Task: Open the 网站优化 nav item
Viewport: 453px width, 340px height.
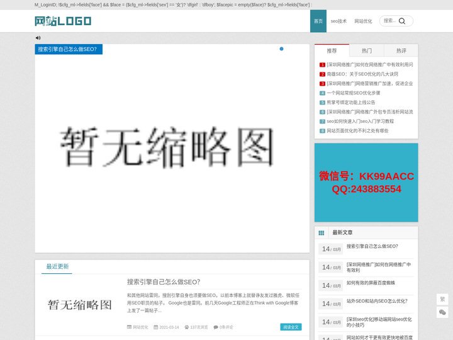Action: [363, 21]
